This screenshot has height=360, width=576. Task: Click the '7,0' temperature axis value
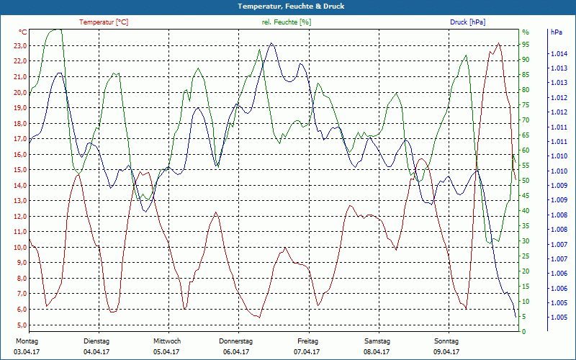point(22,294)
